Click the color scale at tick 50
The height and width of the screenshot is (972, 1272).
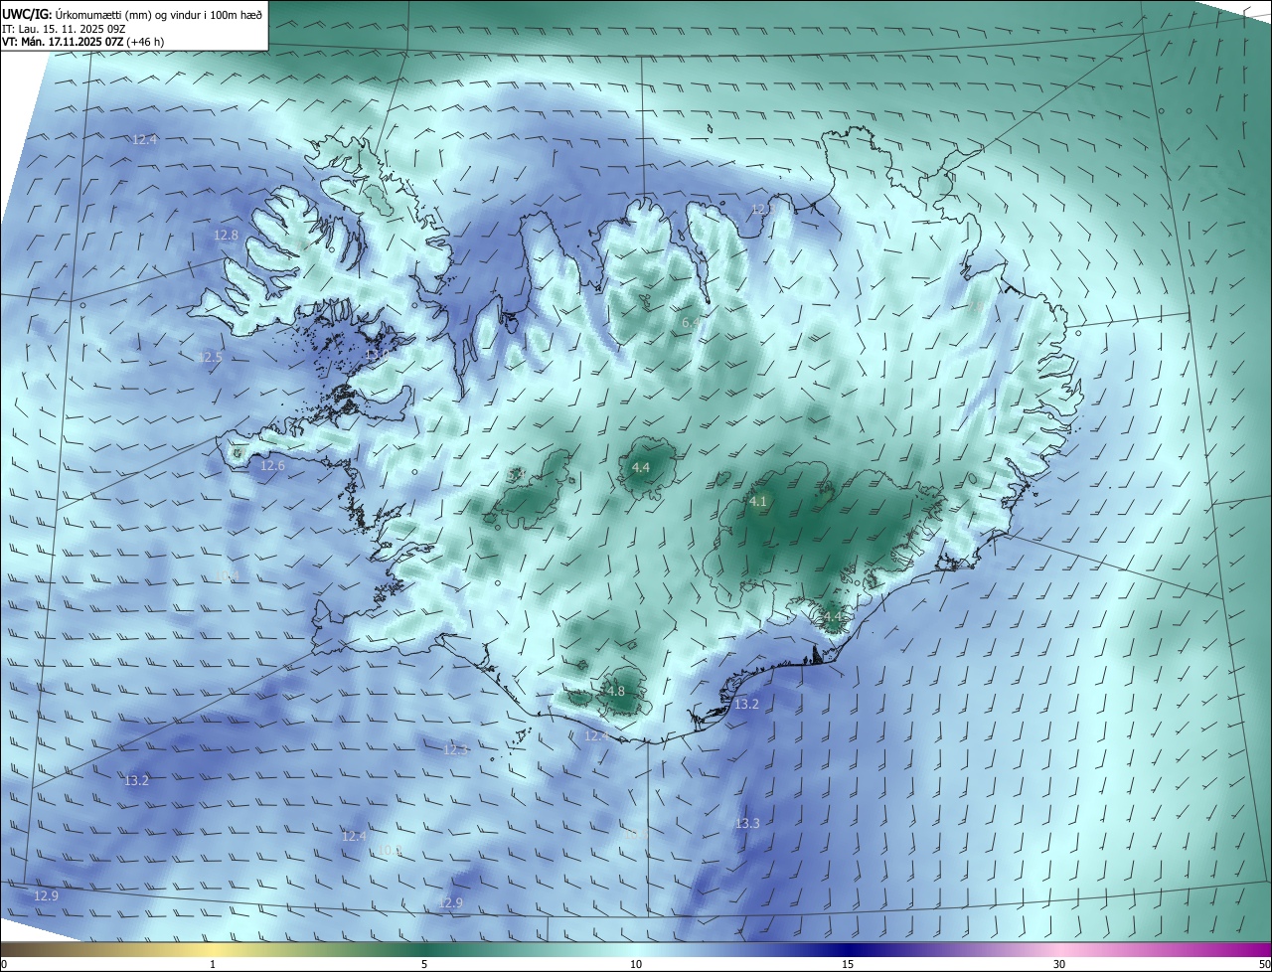pos(1264,964)
